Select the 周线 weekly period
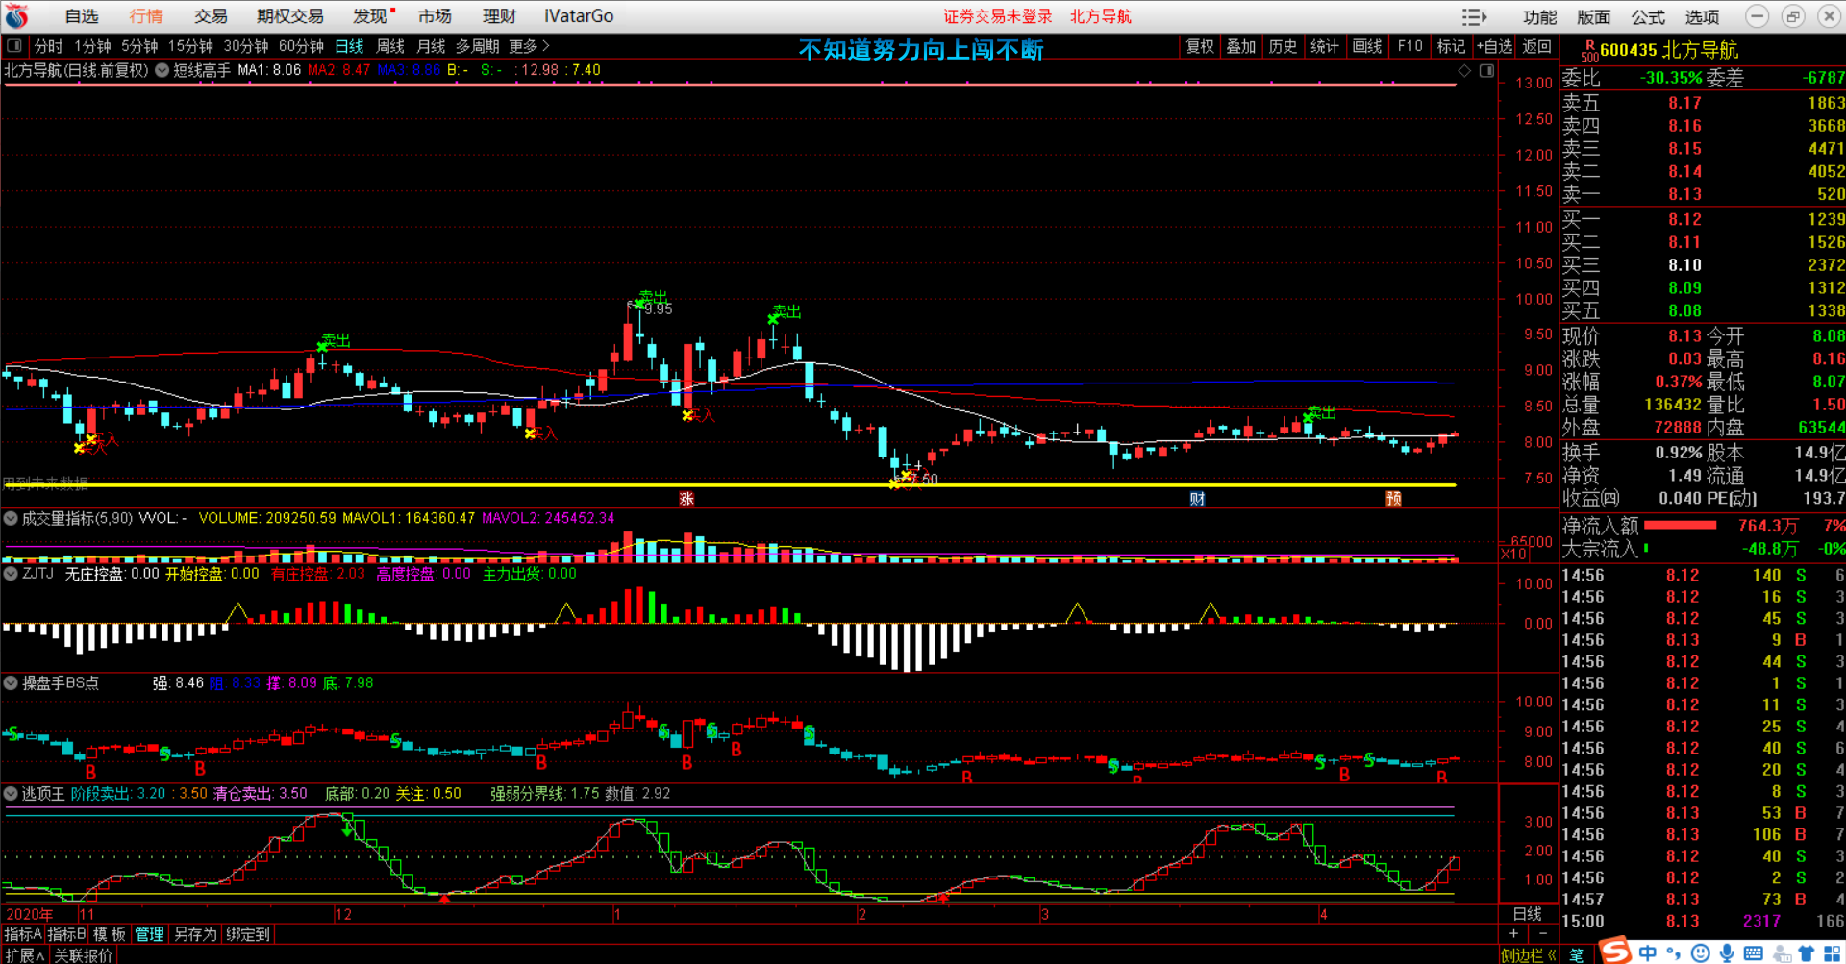Screen dimensions: 1846x964 (390, 46)
